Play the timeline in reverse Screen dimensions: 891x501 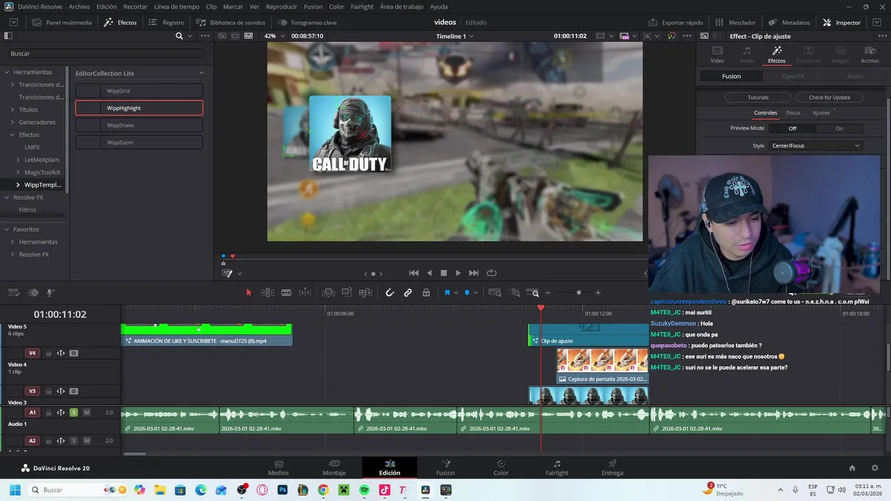point(429,273)
